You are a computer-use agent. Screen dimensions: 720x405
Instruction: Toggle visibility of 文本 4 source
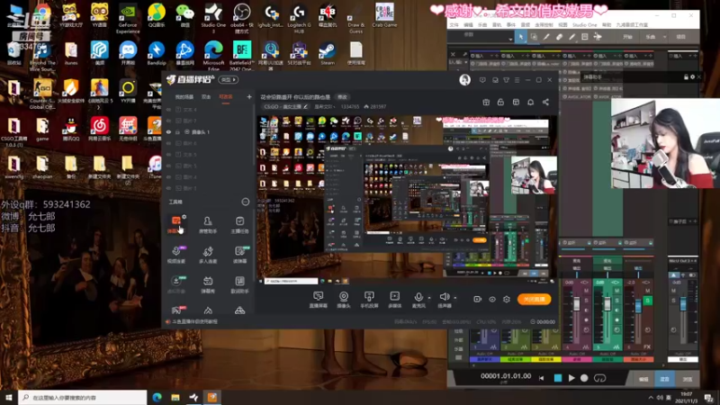click(168, 110)
